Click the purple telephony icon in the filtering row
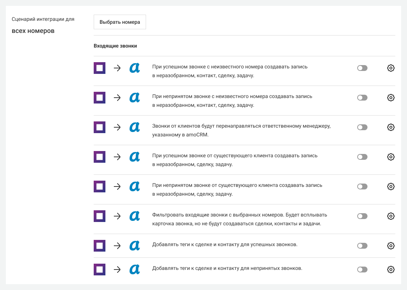Viewport: 407px width, 290px height. [100, 216]
